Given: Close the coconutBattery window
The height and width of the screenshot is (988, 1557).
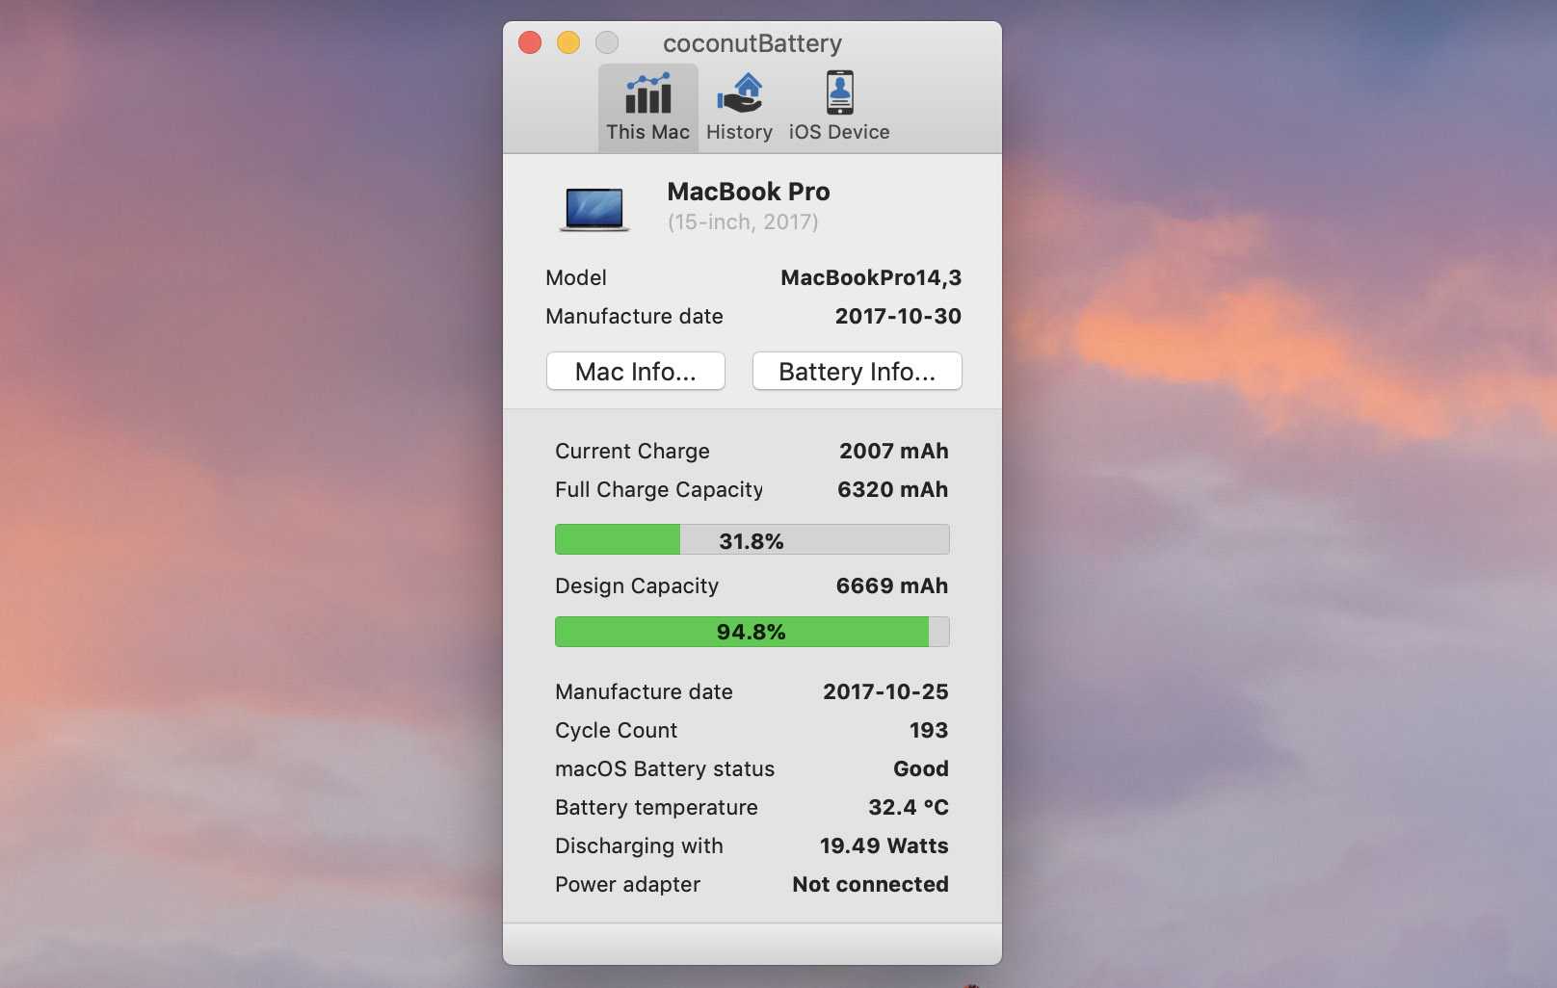Looking at the screenshot, I should pos(530,43).
